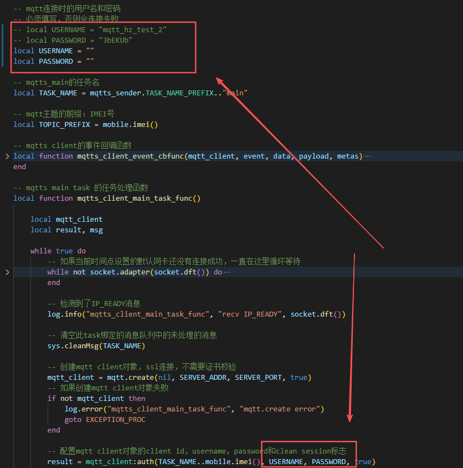The height and width of the screenshot is (468, 463).
Task: Click the commented "mqtt_hz_test_2" username string
Action: pyautogui.click(x=132, y=30)
